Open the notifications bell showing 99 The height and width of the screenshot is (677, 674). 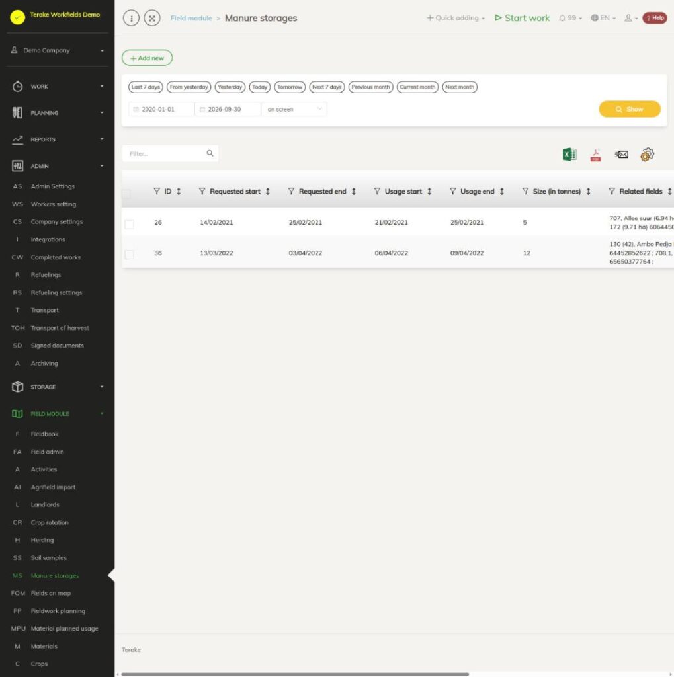570,18
